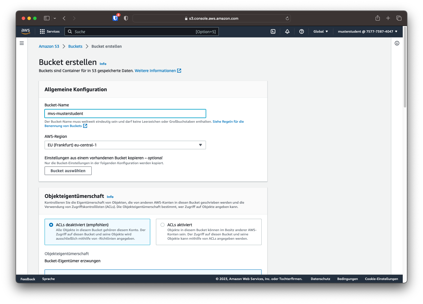Open the Services grid menu

[50, 31]
